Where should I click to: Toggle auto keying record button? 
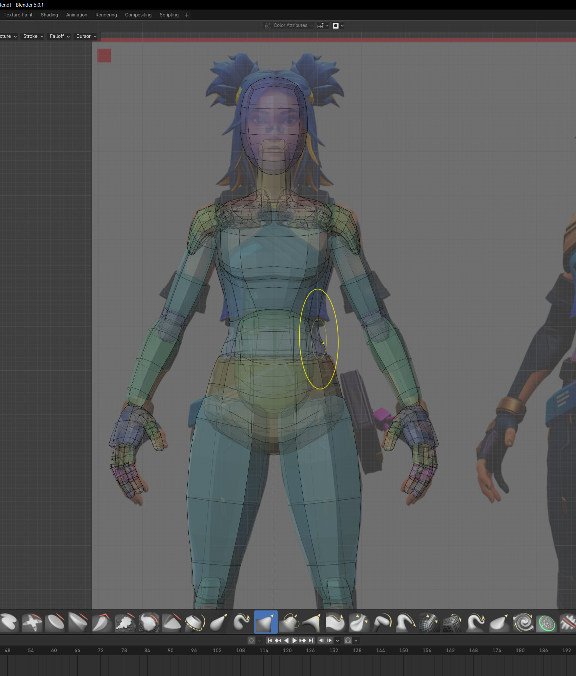(x=252, y=640)
